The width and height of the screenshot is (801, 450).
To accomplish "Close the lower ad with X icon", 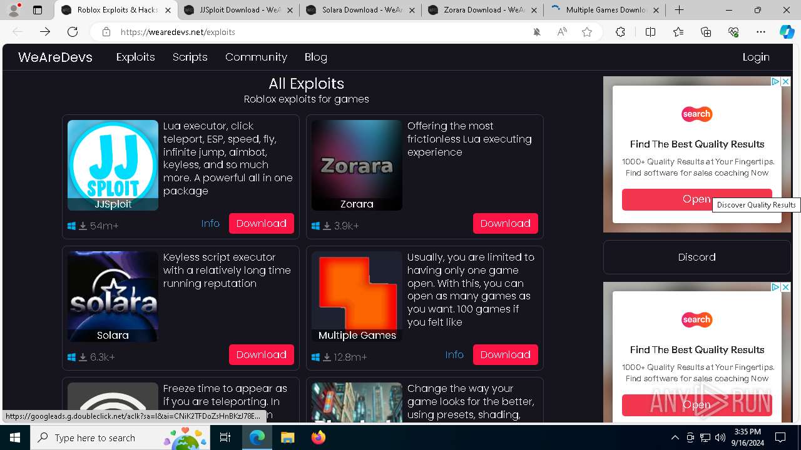I will 786,287.
